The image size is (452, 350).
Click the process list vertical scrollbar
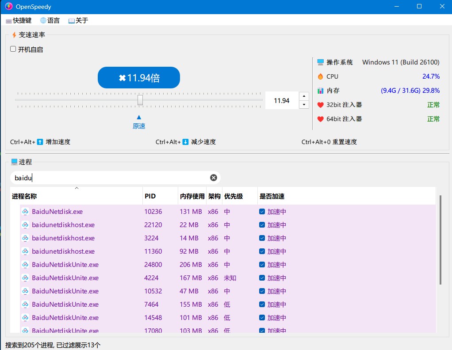click(440, 240)
